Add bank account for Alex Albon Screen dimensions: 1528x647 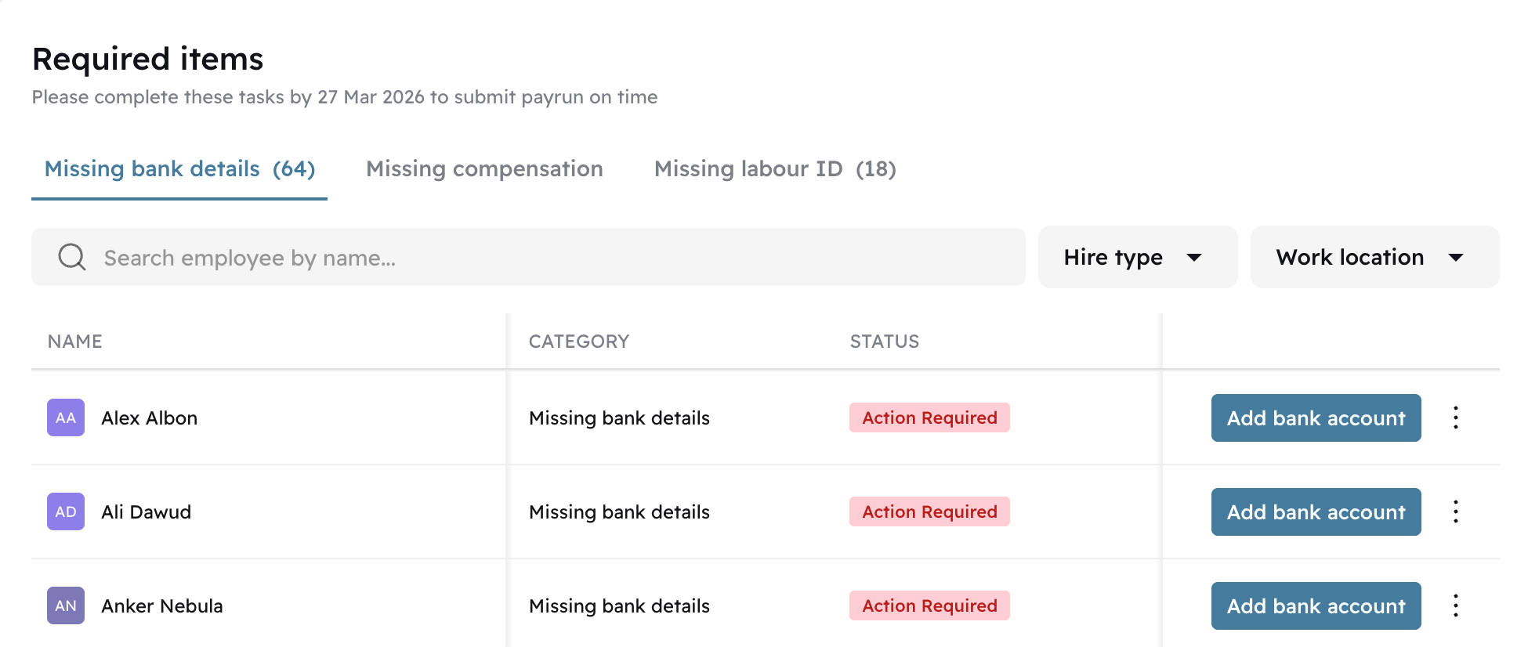[1316, 417]
